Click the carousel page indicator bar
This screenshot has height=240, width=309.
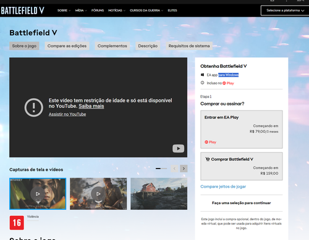(161, 168)
